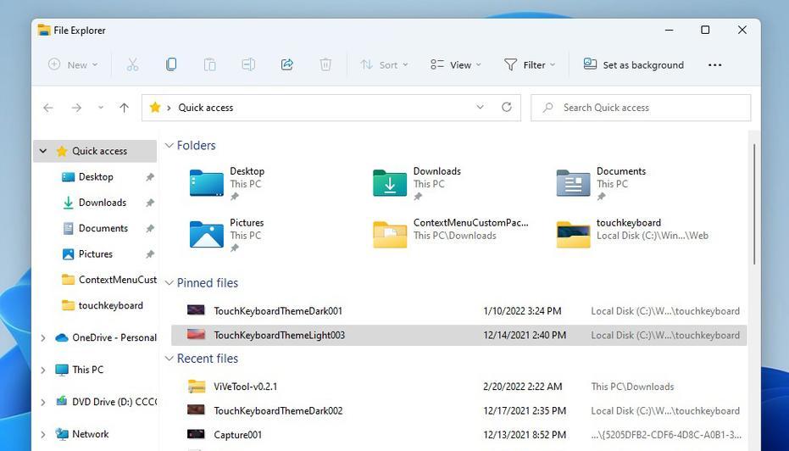The width and height of the screenshot is (789, 451).
Task: Open recent locations dropdown arrow
Action: coord(101,108)
